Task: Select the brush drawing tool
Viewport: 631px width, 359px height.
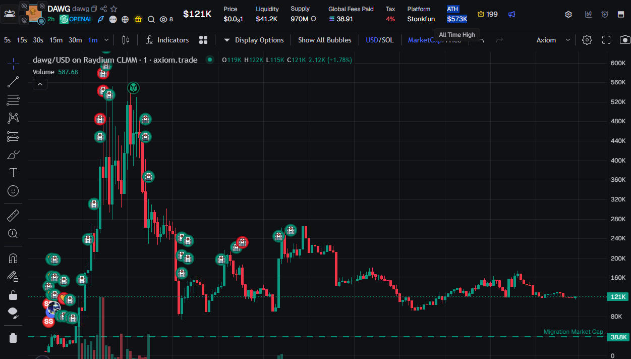Action: pos(14,155)
